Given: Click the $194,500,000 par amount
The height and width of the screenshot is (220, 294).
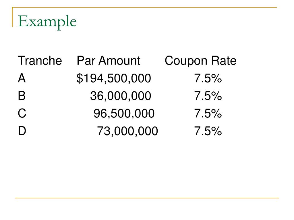Looking at the screenshot, I should pos(113,79).
